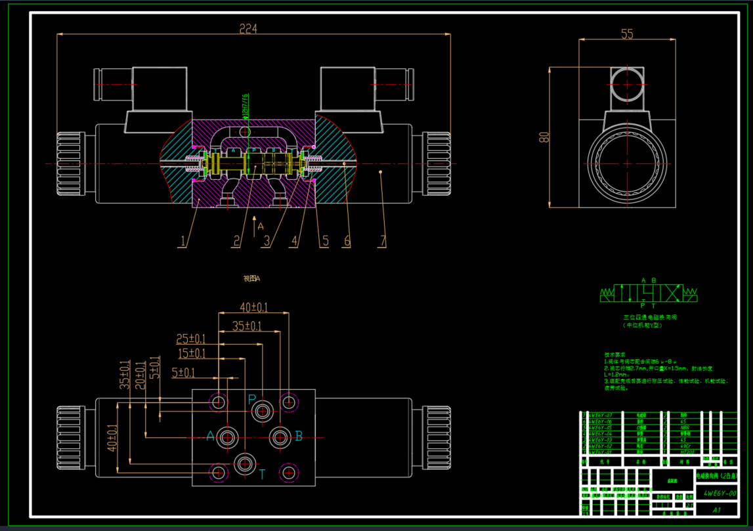Click the 4WE6Y-03 parts list row
753x531 pixels.
click(x=659, y=440)
